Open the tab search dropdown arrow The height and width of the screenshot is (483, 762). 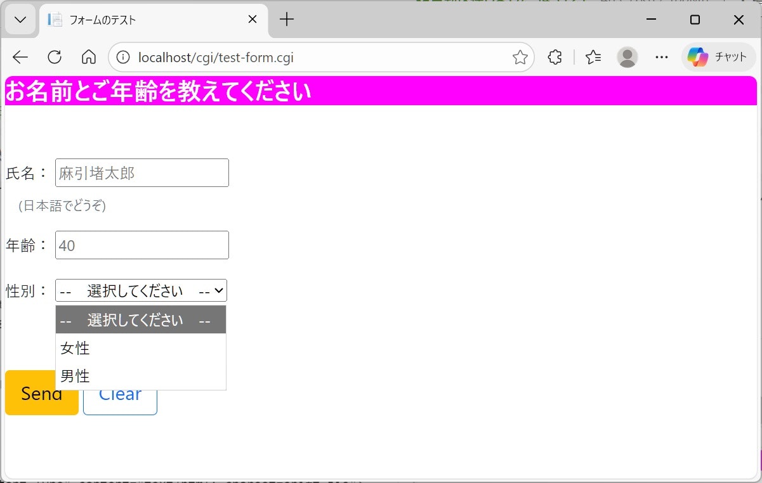[x=20, y=20]
